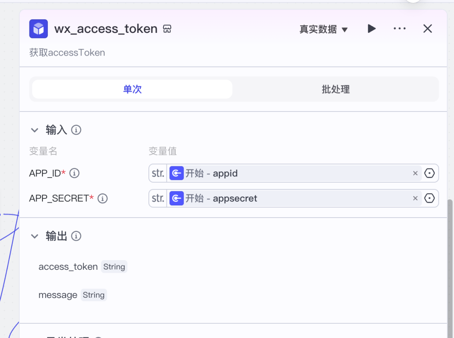Collapse the 输出 section

tap(34, 236)
